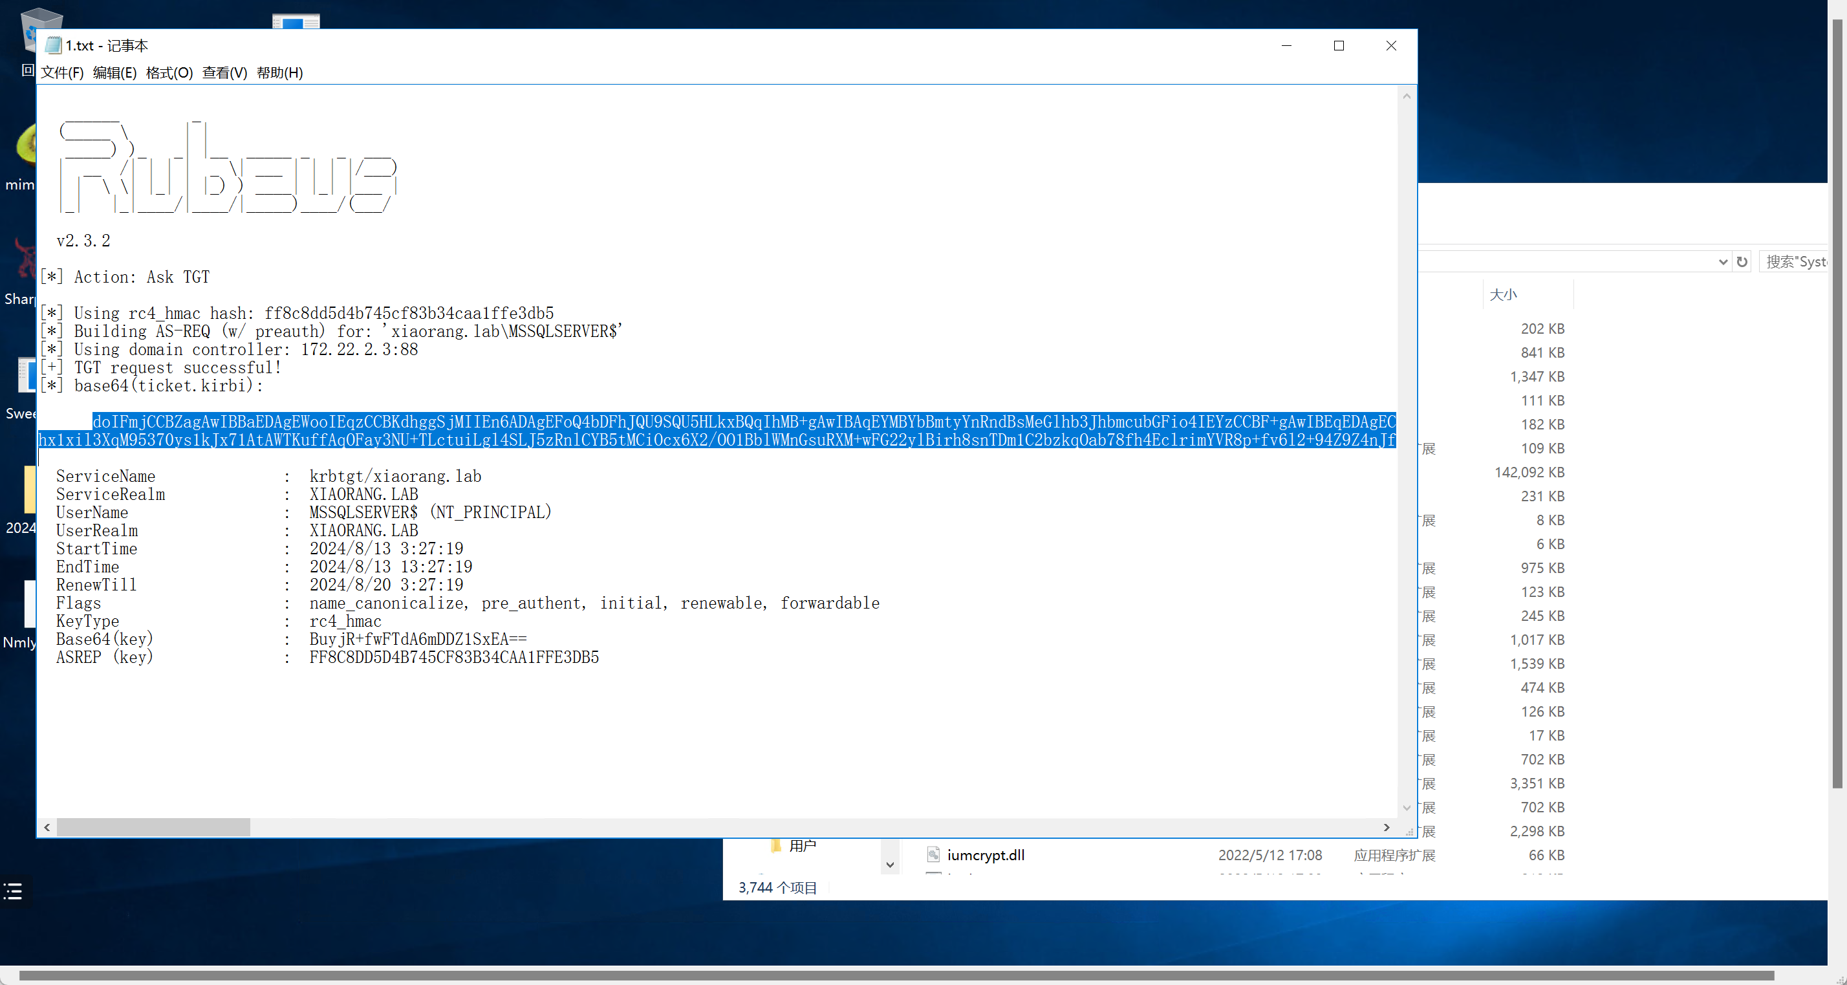The height and width of the screenshot is (985, 1847).
Task: Click the ServiceName krbtgt/xiaorang.lab value
Action: coord(395,477)
